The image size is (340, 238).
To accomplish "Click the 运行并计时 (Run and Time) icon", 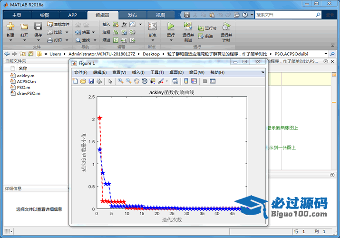I will pos(226,26).
